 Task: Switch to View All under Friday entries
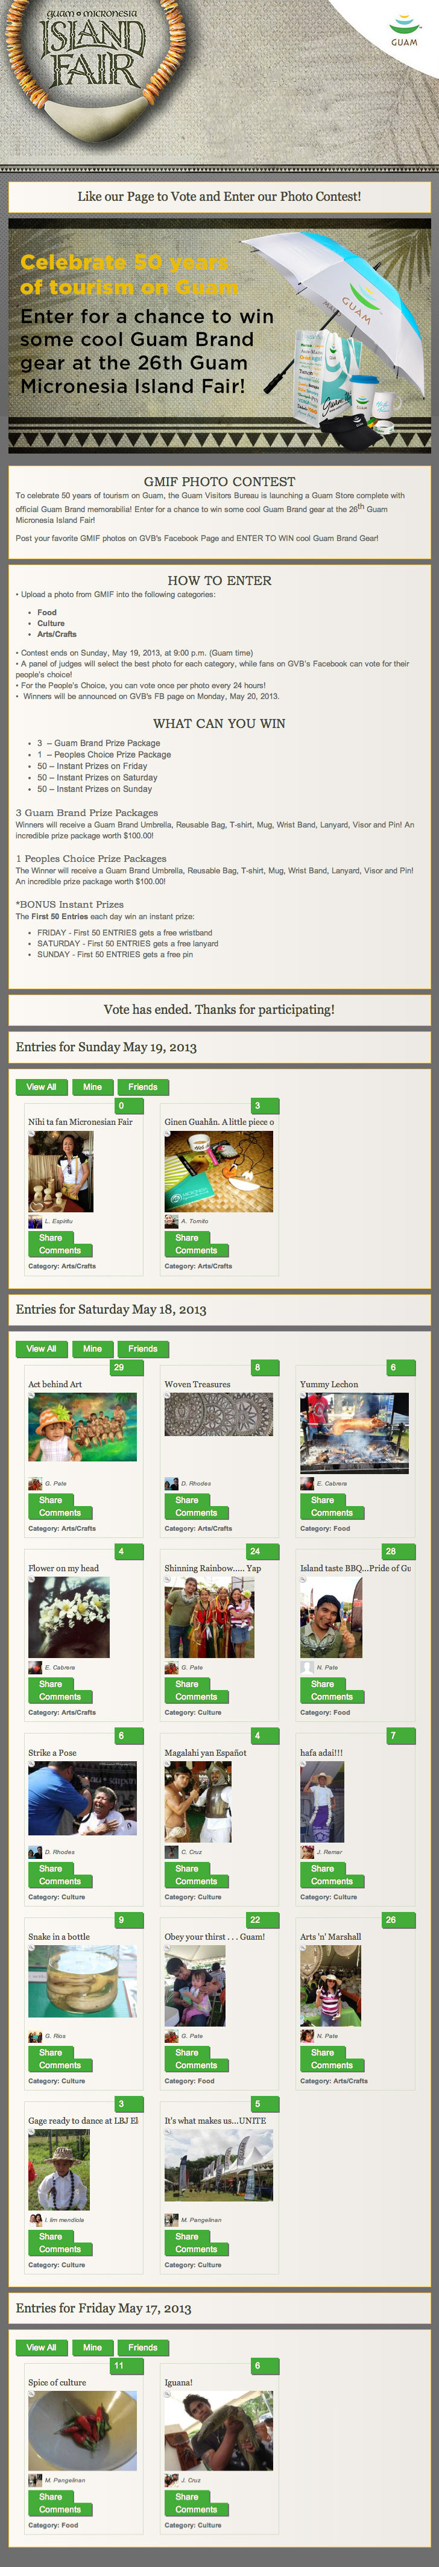pos(41,2348)
